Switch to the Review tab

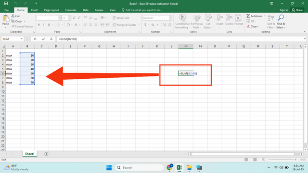pos(99,10)
